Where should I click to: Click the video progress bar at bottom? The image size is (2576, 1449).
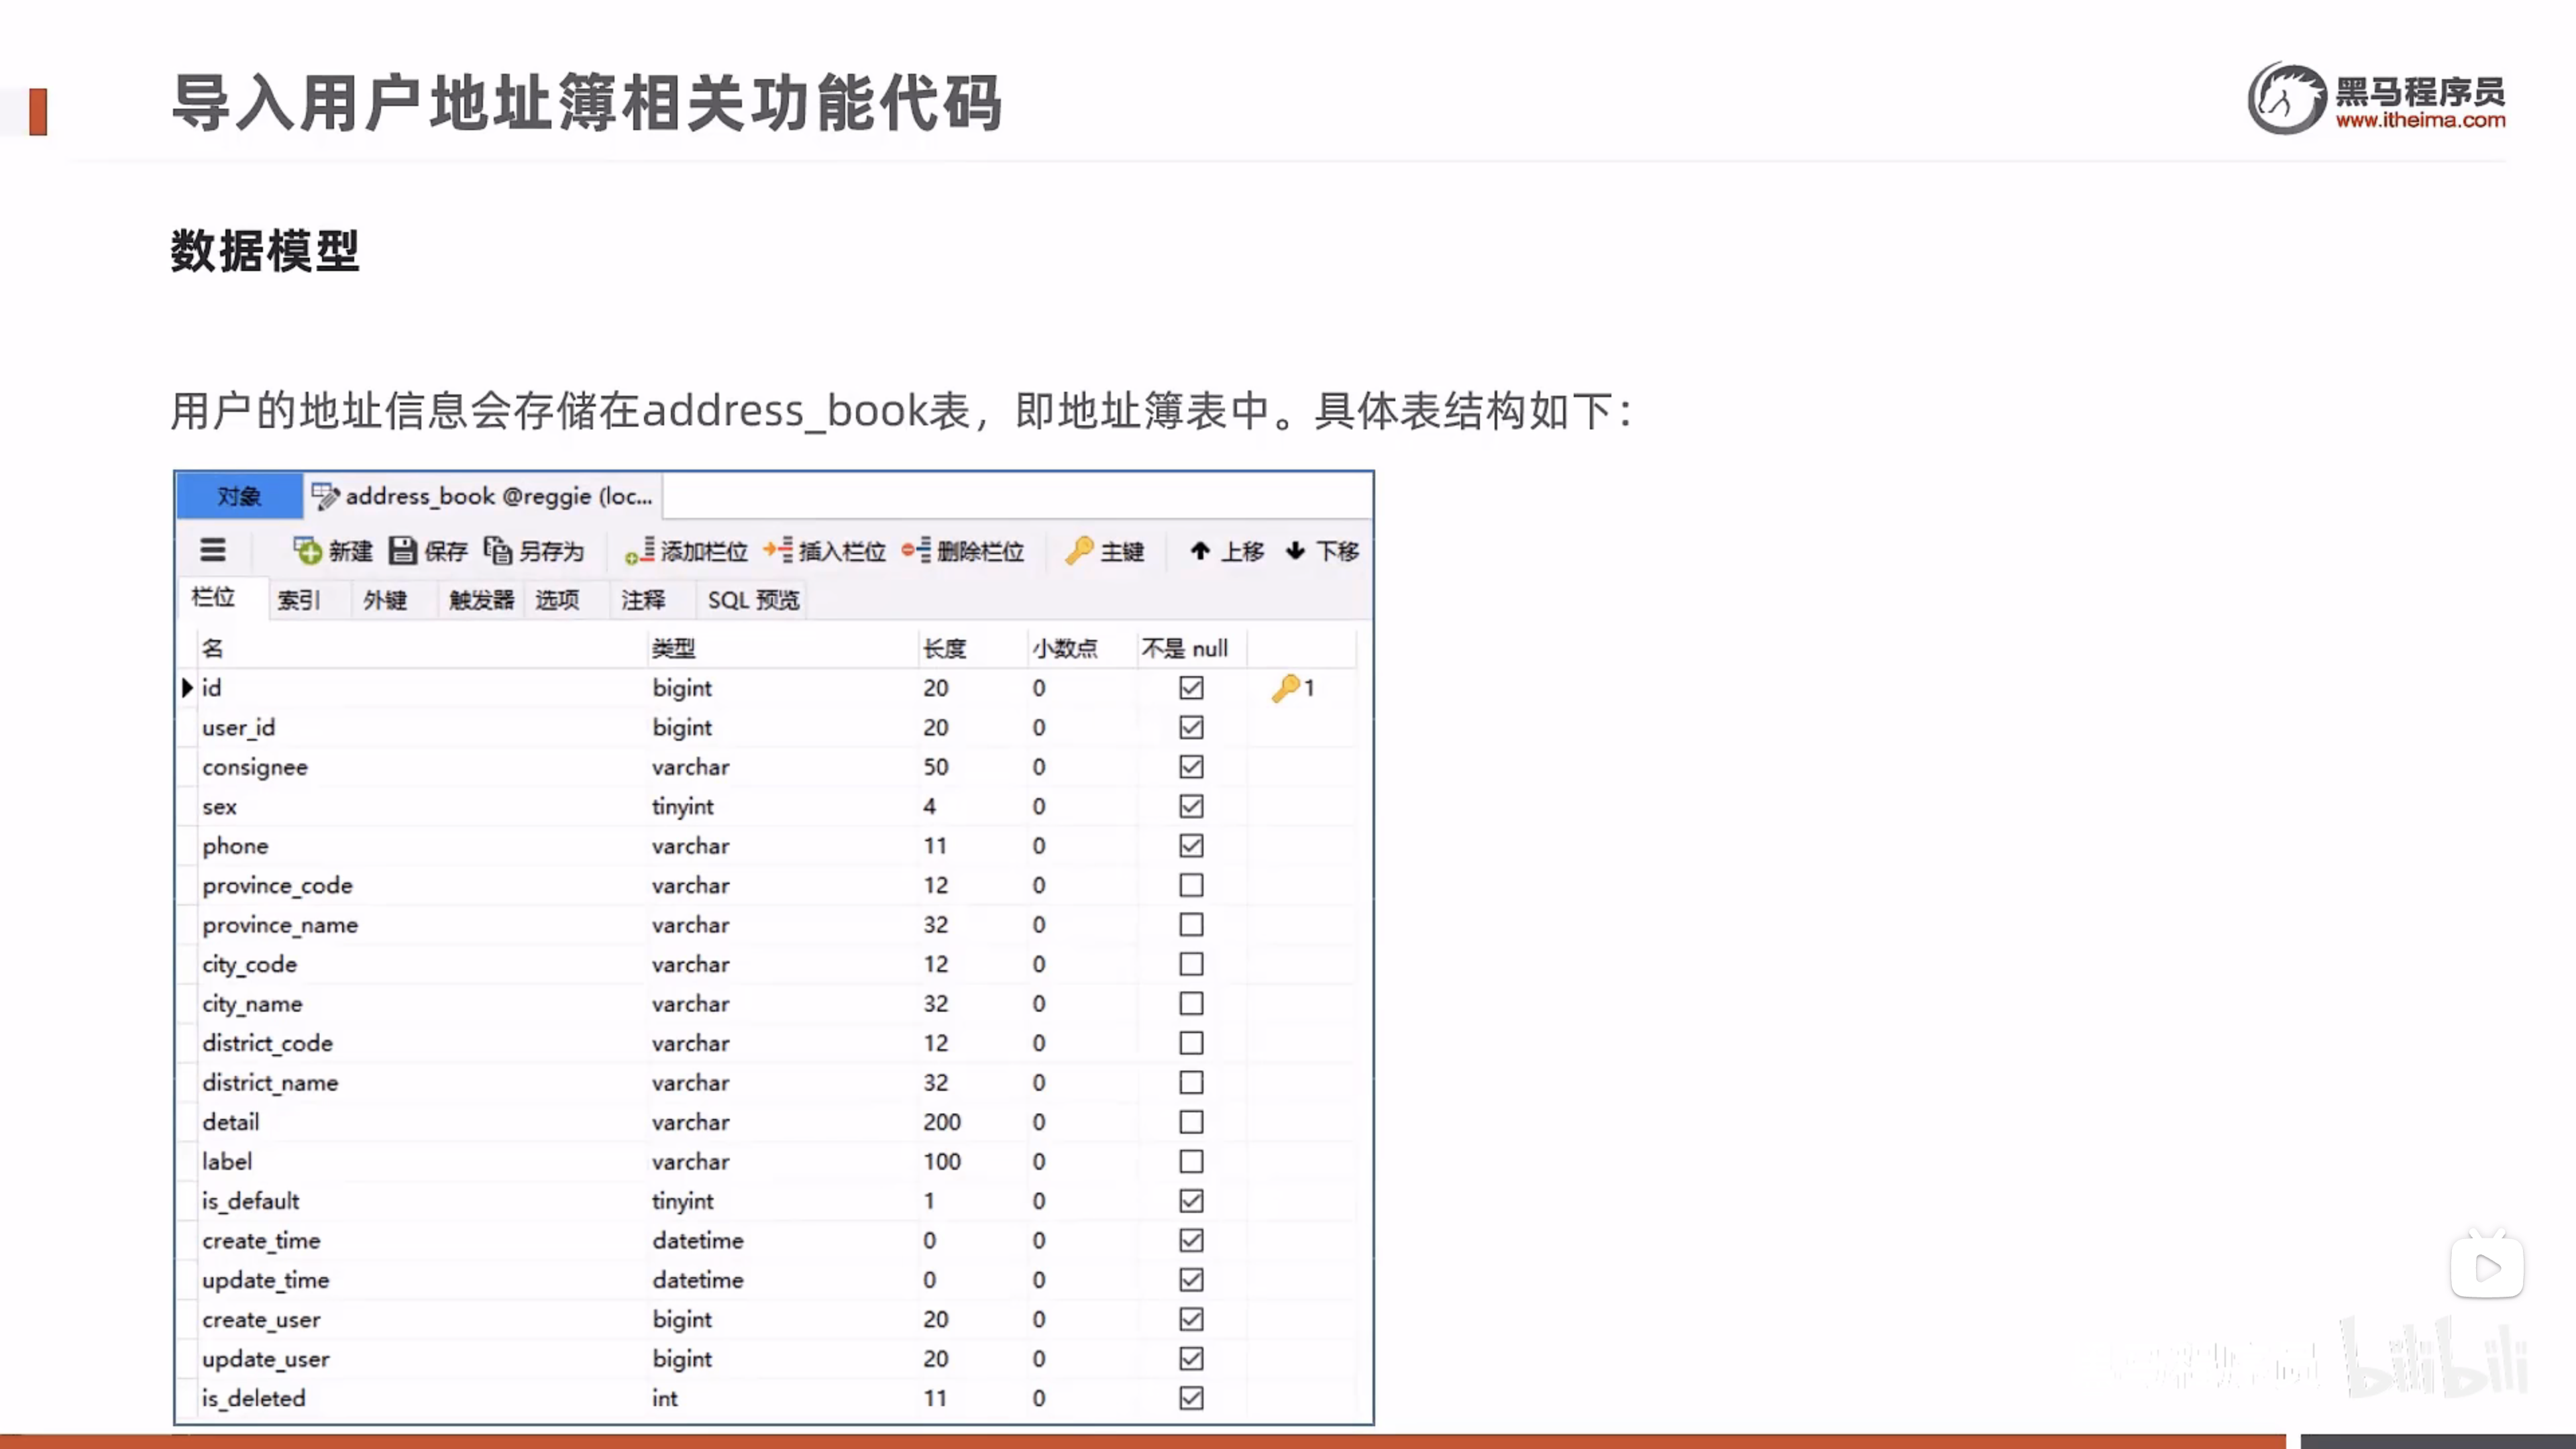(1140, 1441)
